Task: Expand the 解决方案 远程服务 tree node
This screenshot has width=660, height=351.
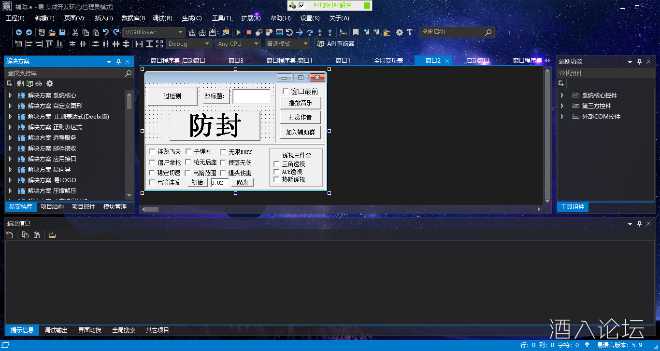Action: (10, 138)
